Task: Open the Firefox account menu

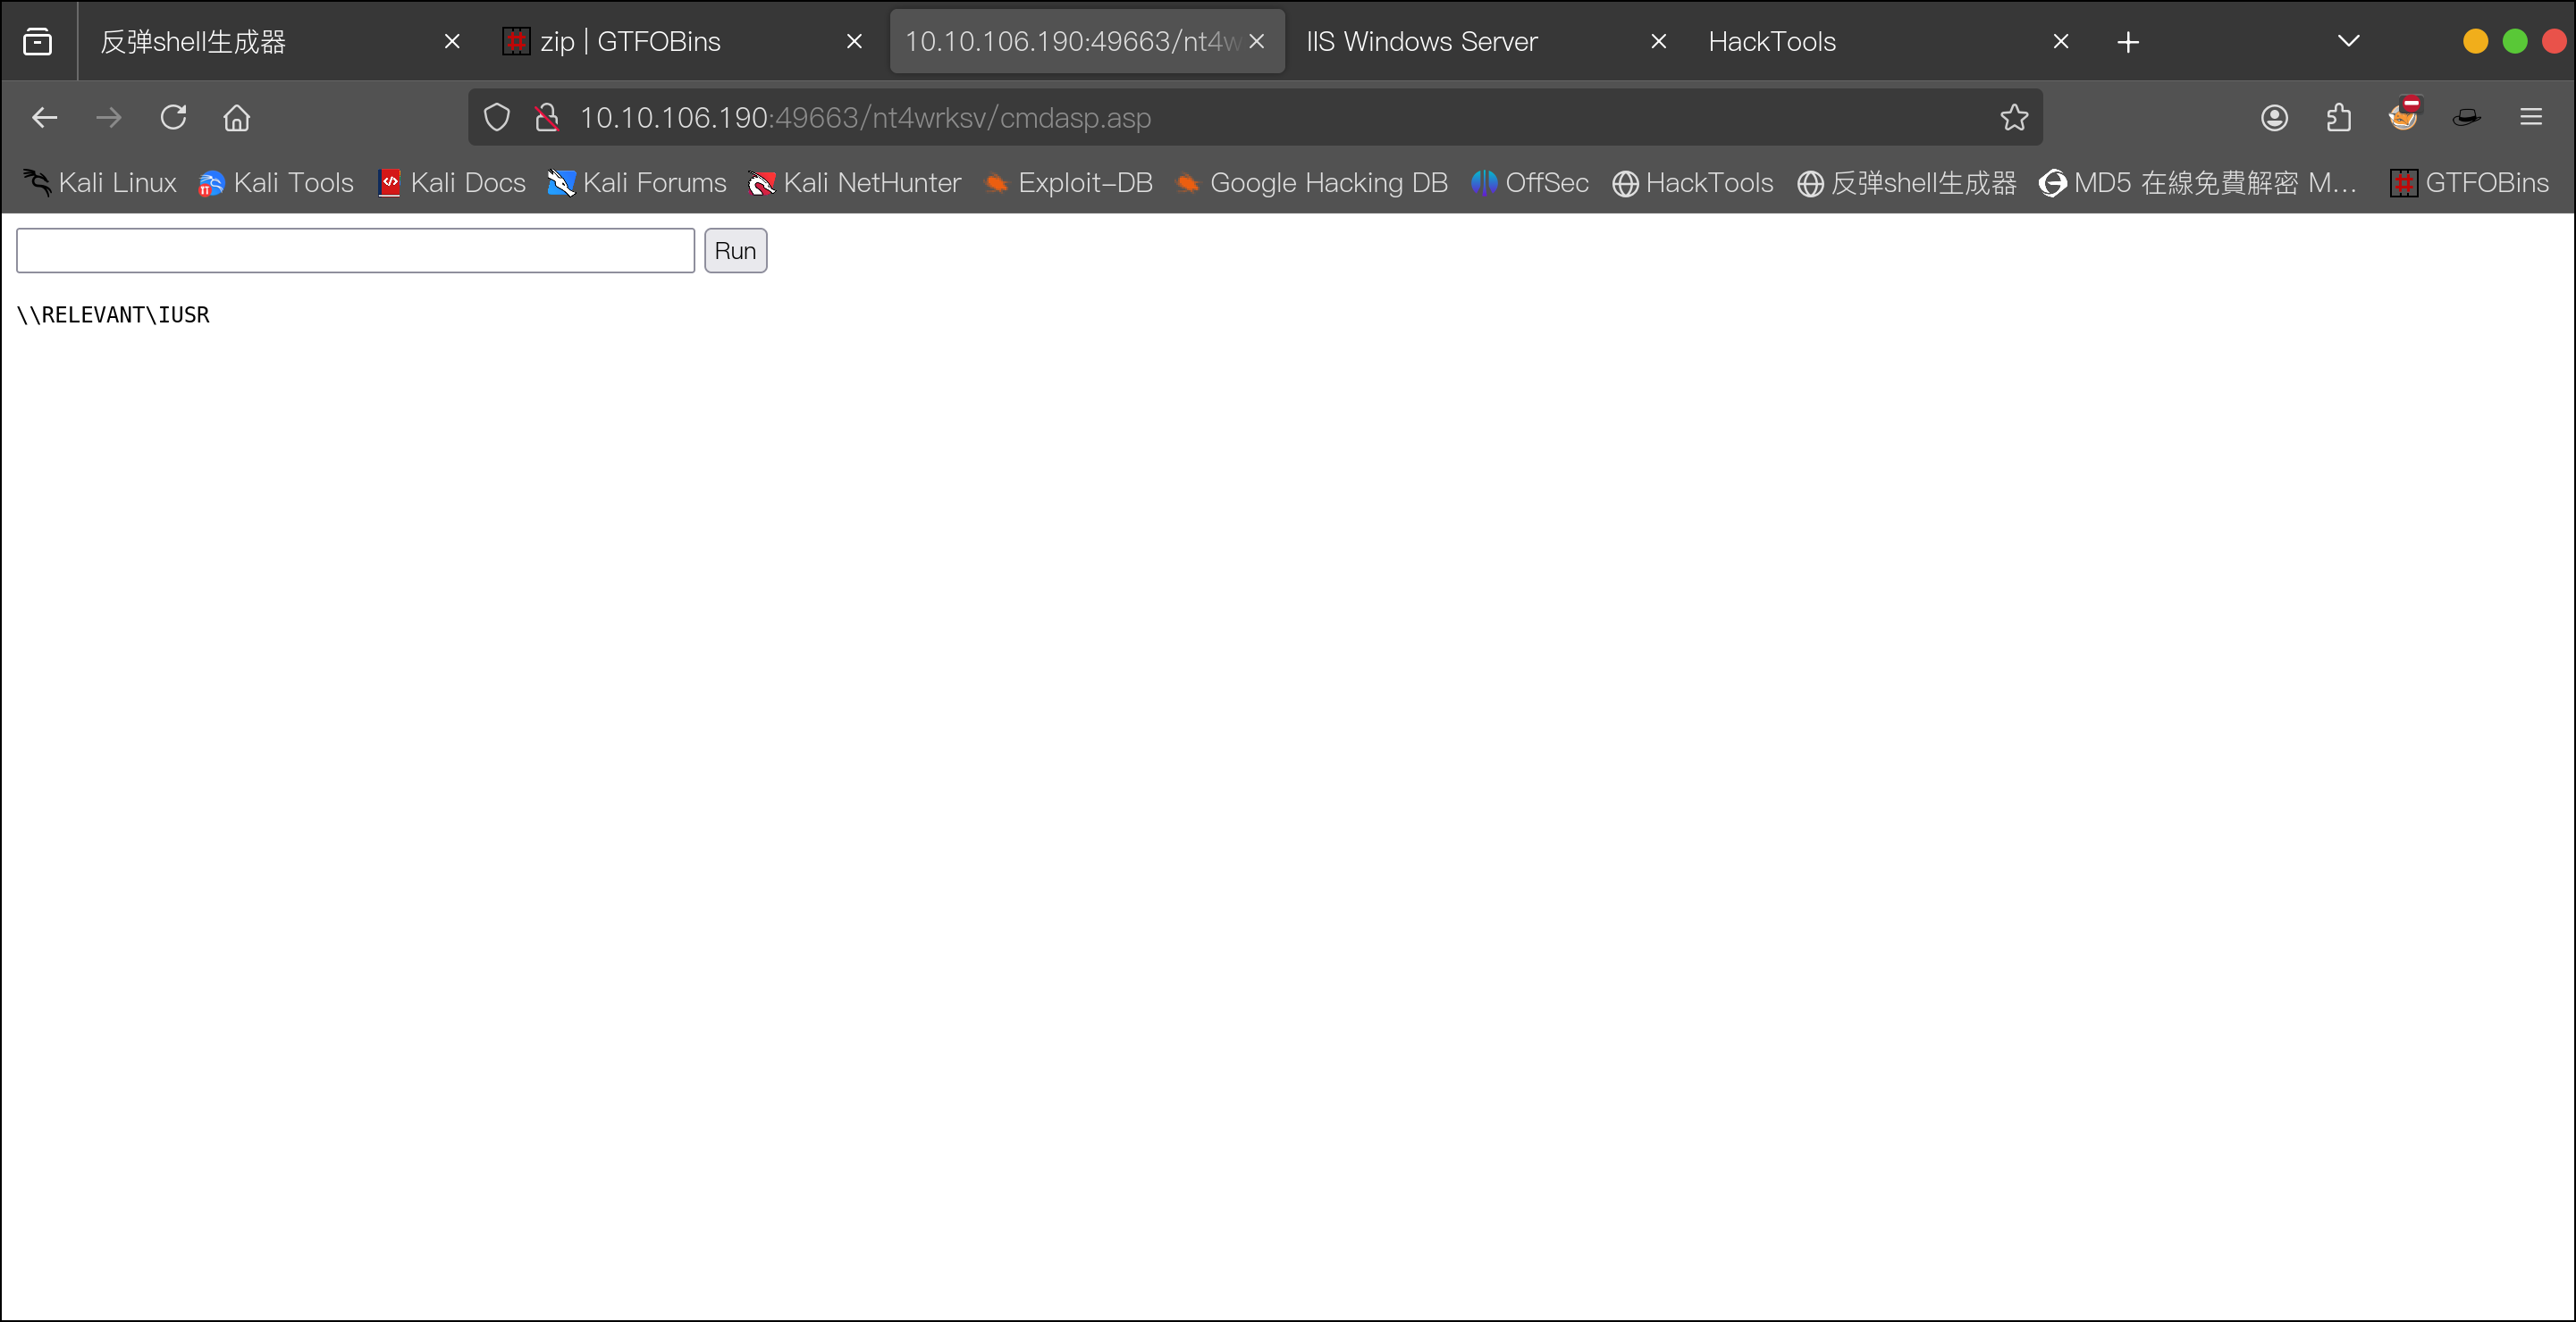Action: [2274, 118]
